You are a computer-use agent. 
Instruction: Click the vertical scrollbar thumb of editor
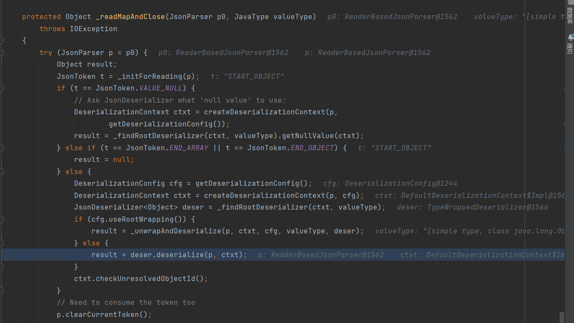click(562, 317)
